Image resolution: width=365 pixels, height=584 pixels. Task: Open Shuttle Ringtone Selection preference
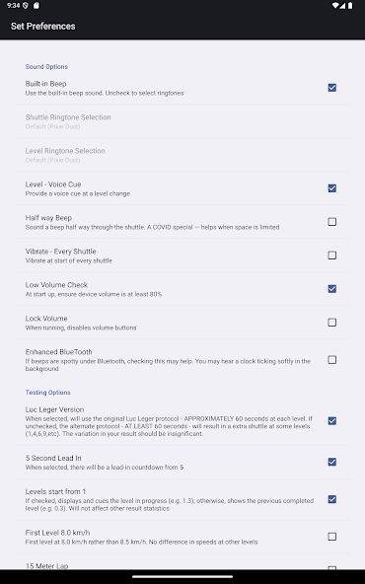pyautogui.click(x=182, y=121)
